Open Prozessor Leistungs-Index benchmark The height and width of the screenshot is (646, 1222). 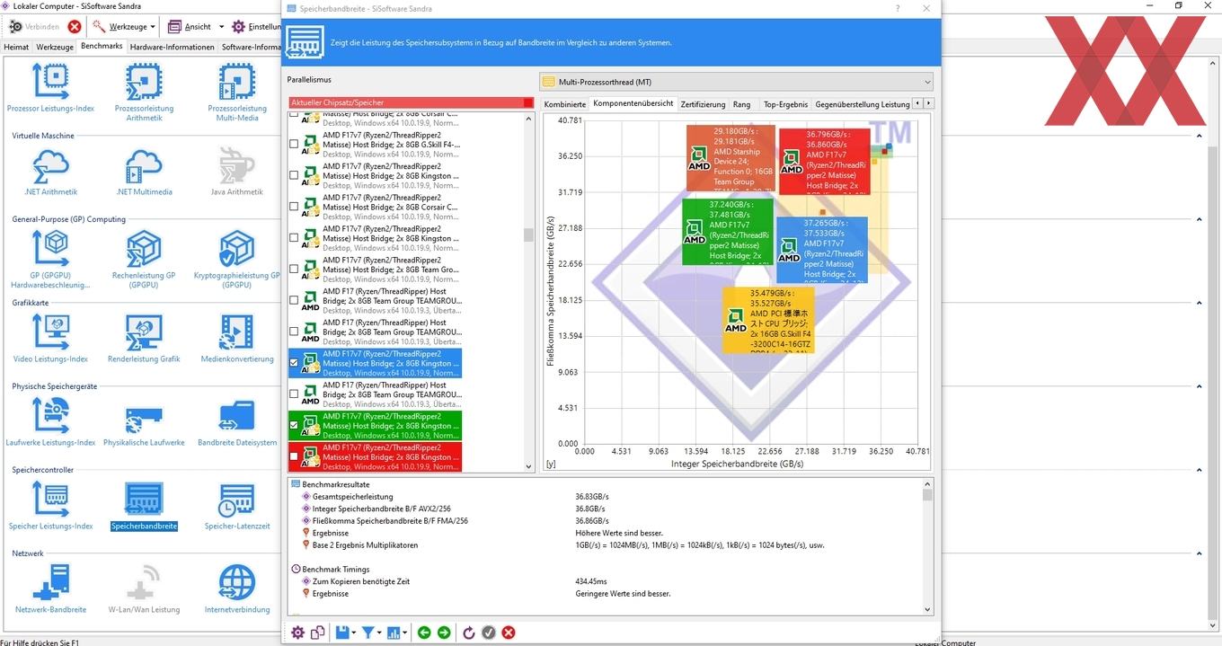point(50,88)
